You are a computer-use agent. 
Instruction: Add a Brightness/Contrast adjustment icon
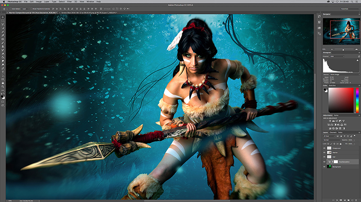click(330, 121)
